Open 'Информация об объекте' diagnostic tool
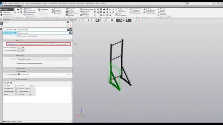223x125 pixels. pos(122,9)
